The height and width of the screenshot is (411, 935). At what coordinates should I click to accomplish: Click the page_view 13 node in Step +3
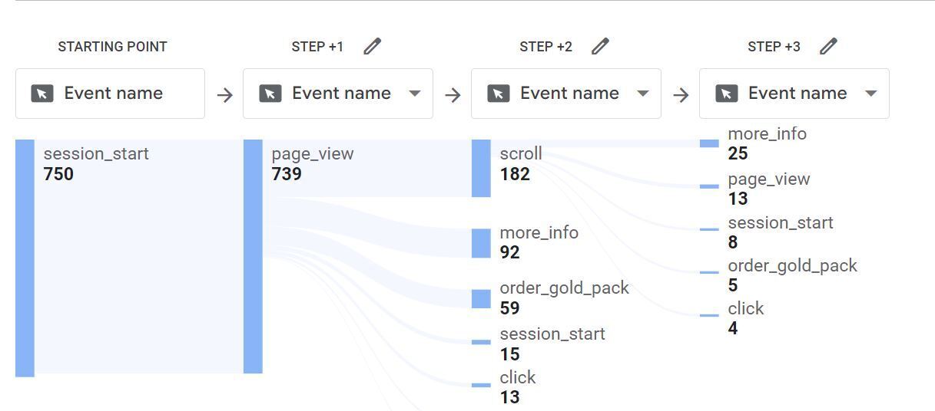(x=709, y=186)
